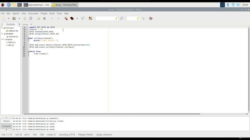Image resolution: width=250 pixels, height=140 pixels.
Task: Select GPIO [1] import in tree
Action: (11, 42)
